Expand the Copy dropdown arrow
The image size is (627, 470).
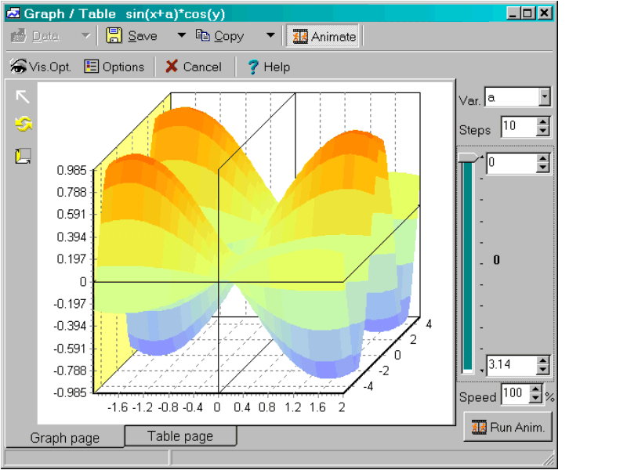pos(270,36)
